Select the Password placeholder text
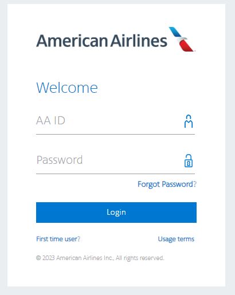The image size is (235, 295). click(x=60, y=160)
